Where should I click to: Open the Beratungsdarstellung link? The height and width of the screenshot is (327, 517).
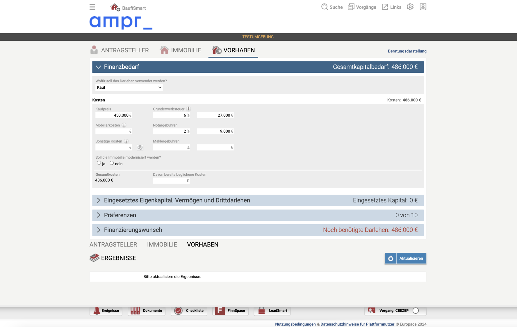(407, 51)
